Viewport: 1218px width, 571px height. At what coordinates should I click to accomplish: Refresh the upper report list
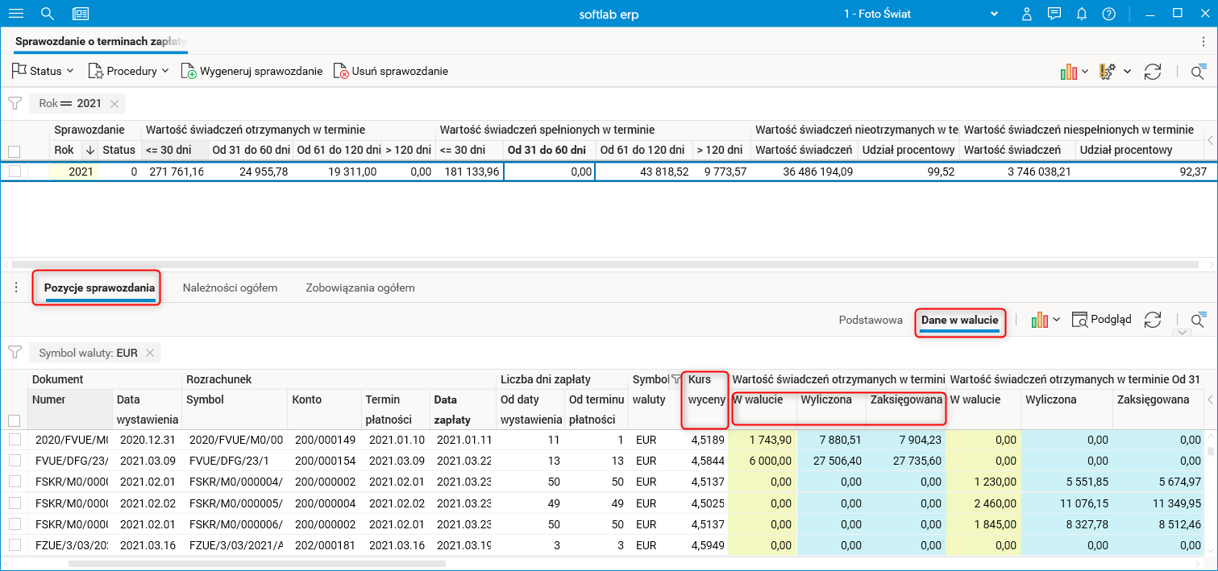coord(1153,72)
